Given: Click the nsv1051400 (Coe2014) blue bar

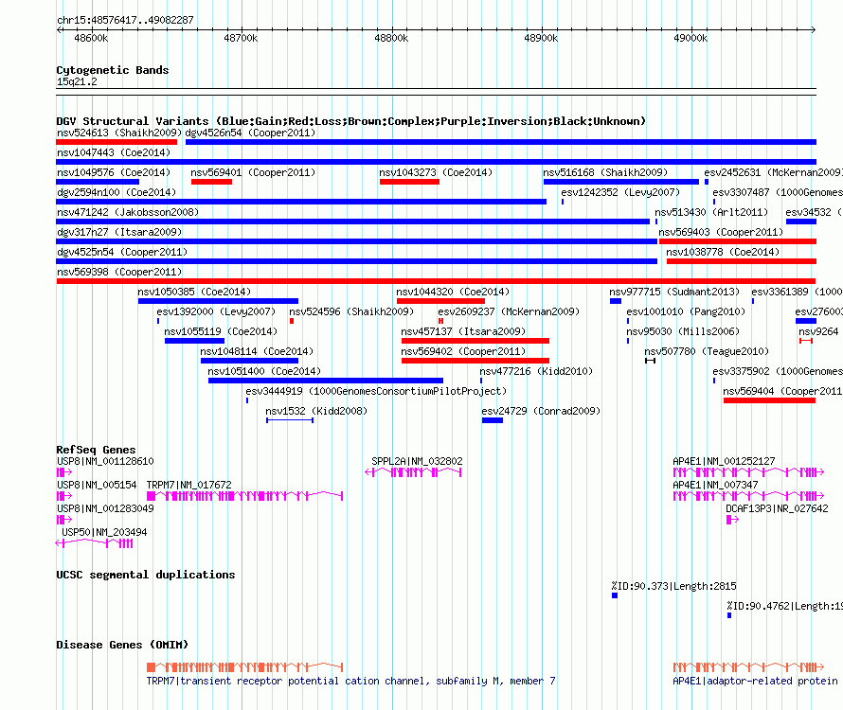Looking at the screenshot, I should [326, 381].
